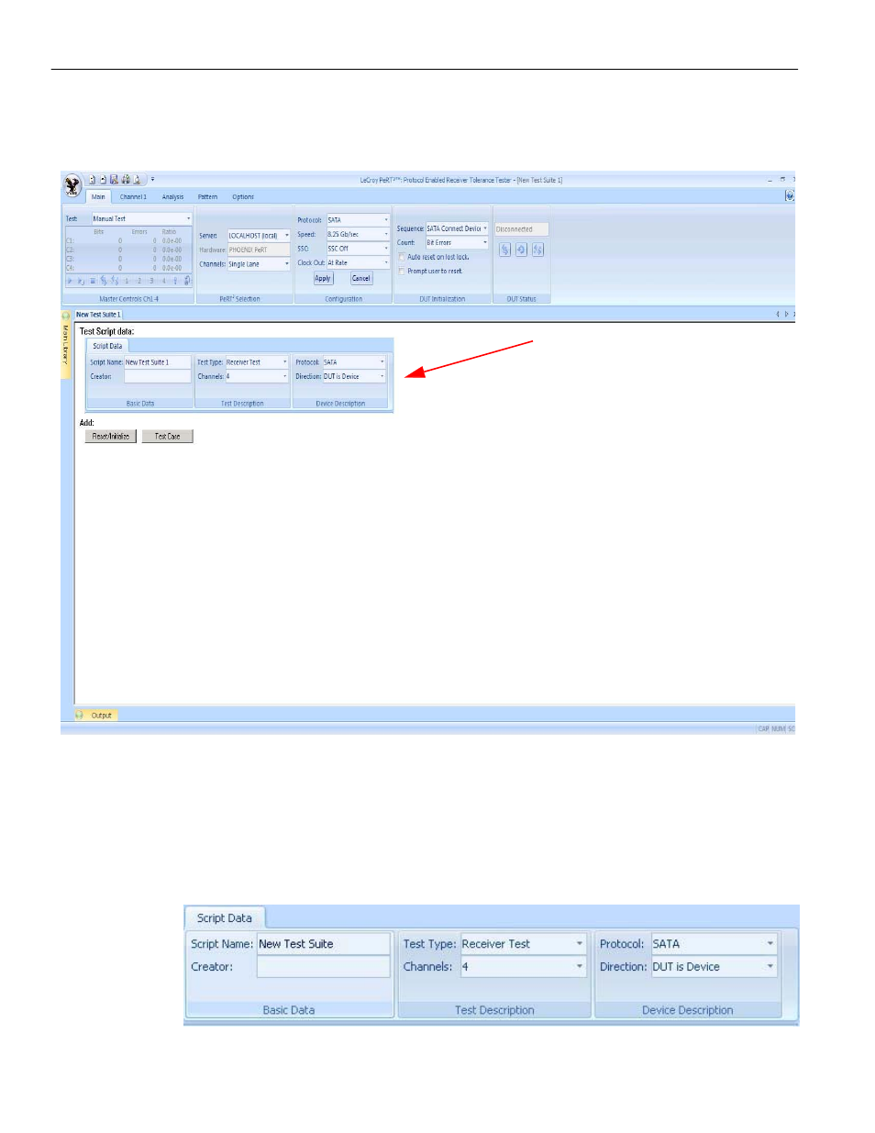The height and width of the screenshot is (1133, 875).
Task: Select channel 2 button in Master Controls
Action: point(139,281)
